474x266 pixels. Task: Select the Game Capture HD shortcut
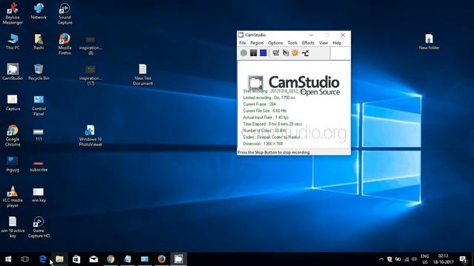39,227
